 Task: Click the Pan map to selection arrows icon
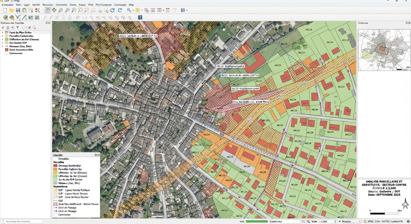pyautogui.click(x=54, y=10)
